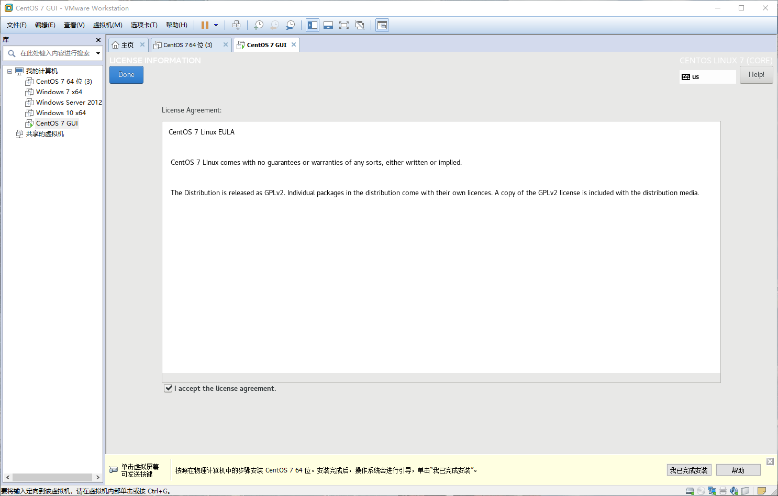This screenshot has width=778, height=496.
Task: Select Windows Server 2012 in library
Action: (69, 103)
